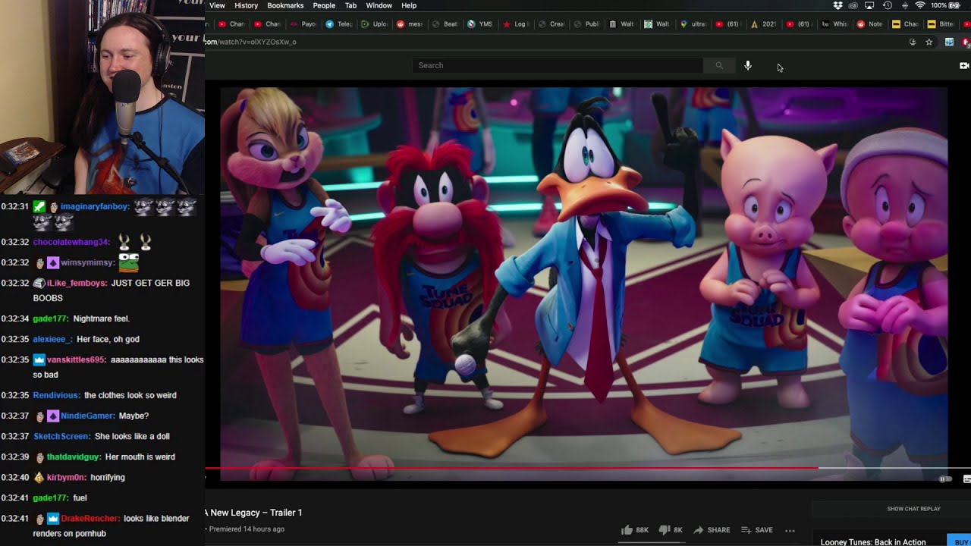Click username wimsymimsy in chat

[88, 262]
